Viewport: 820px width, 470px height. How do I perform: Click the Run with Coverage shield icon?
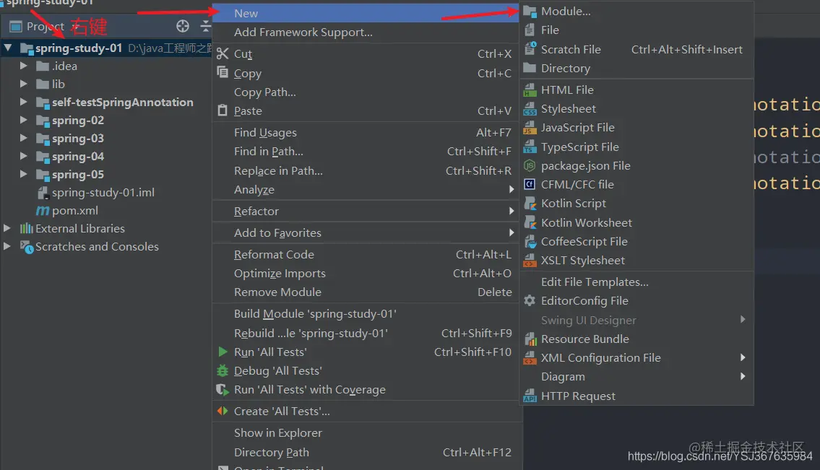point(223,389)
